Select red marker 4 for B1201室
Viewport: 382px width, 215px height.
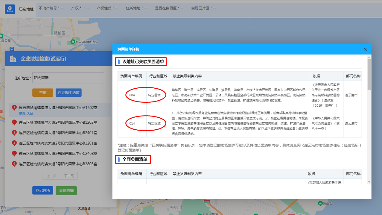tap(14, 143)
